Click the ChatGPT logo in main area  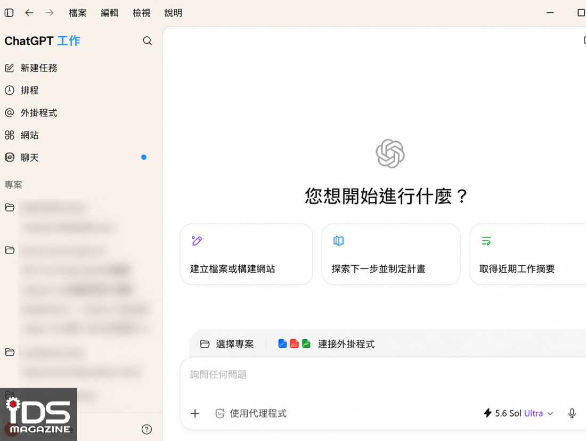coord(390,153)
